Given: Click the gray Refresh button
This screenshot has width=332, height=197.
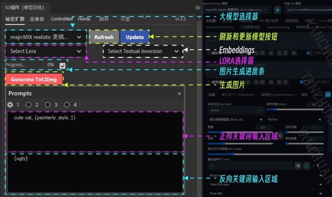Looking at the screenshot, I should click(104, 37).
